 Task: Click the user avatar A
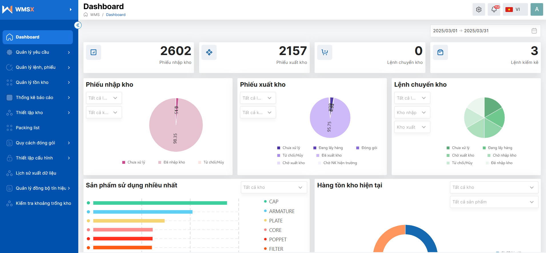click(537, 9)
